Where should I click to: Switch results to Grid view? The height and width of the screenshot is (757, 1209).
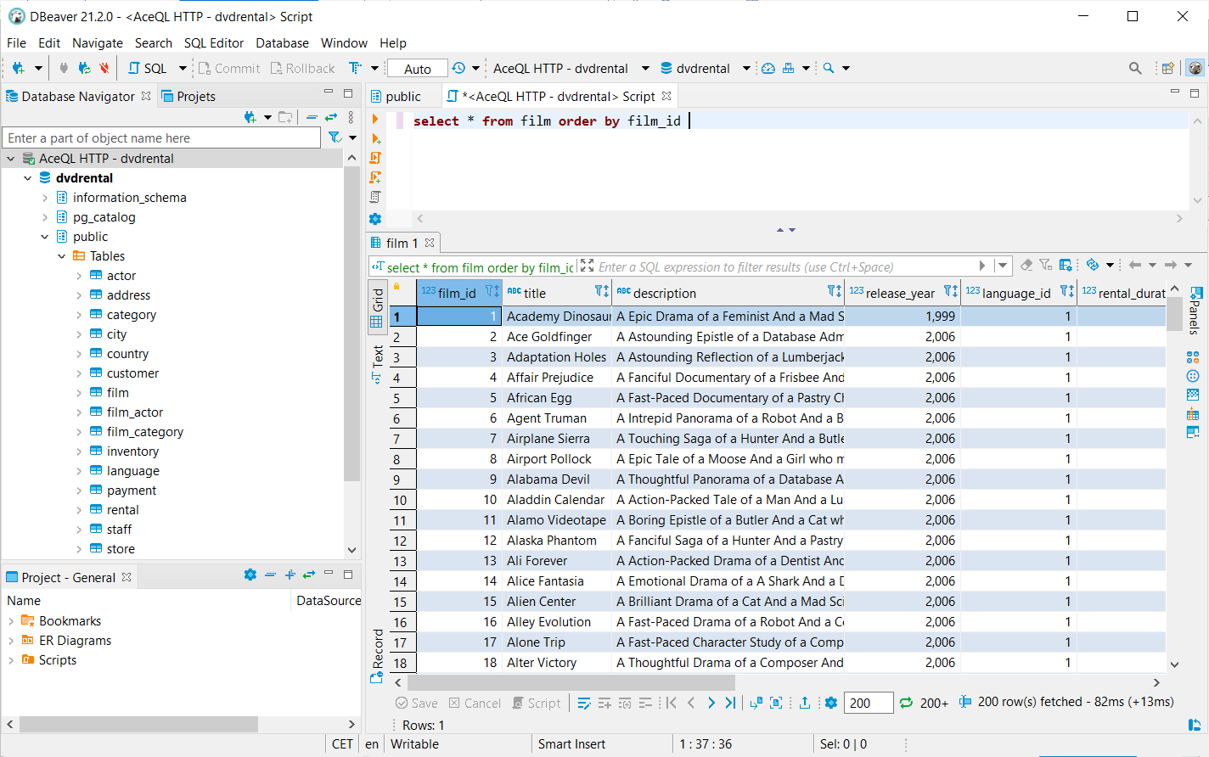tap(377, 308)
